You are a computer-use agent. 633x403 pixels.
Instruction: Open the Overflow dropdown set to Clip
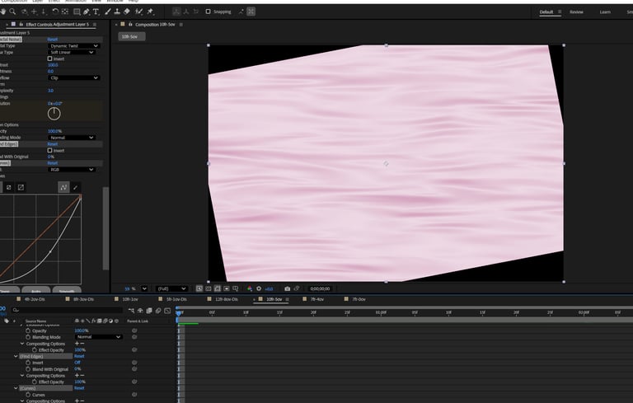(73, 77)
